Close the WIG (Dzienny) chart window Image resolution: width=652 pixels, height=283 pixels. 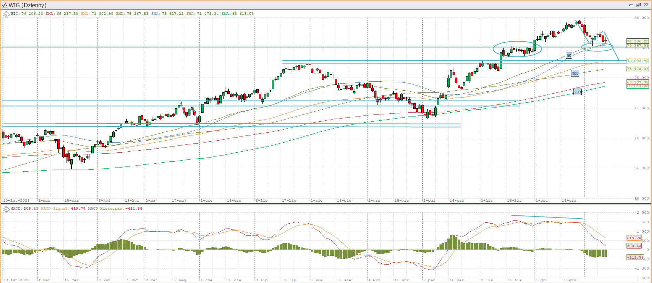[646, 5]
